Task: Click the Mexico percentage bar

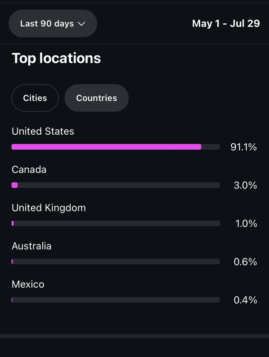Action: (115, 300)
